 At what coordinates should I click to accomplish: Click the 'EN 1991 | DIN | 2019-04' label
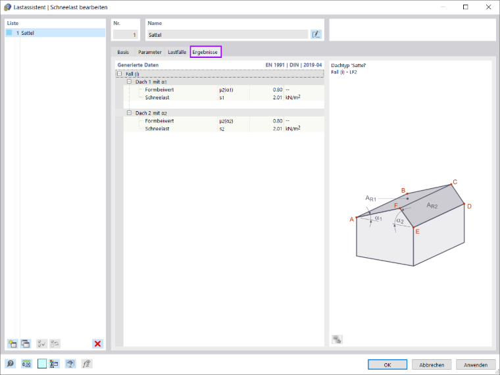293,64
